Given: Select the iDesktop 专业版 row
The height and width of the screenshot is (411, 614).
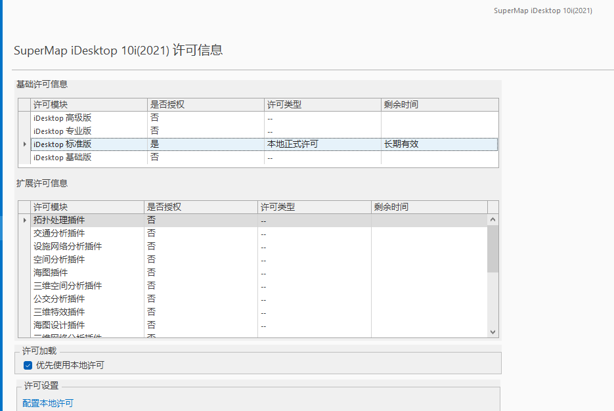Looking at the screenshot, I should click(265, 131).
